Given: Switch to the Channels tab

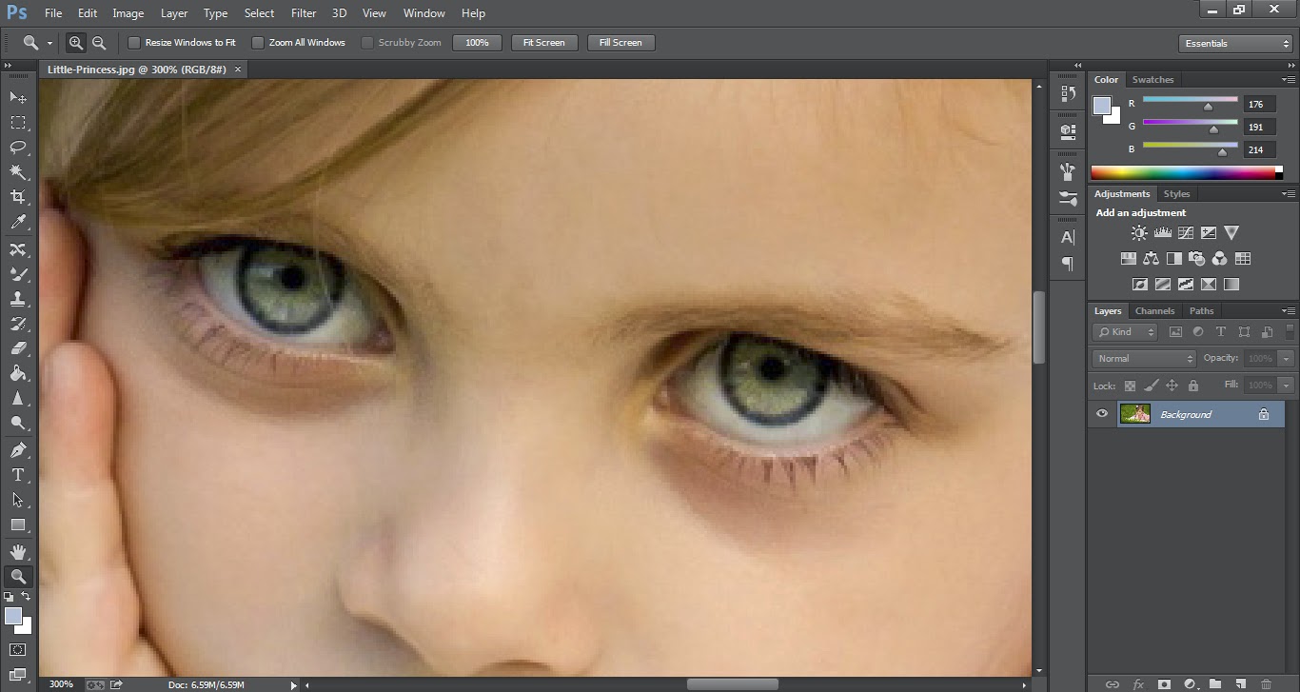Looking at the screenshot, I should pos(1154,311).
